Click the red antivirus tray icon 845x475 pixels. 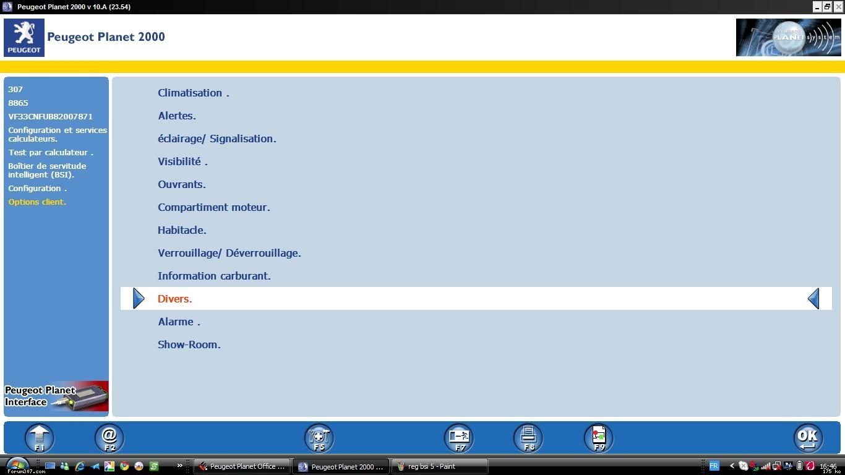pyautogui.click(x=810, y=466)
